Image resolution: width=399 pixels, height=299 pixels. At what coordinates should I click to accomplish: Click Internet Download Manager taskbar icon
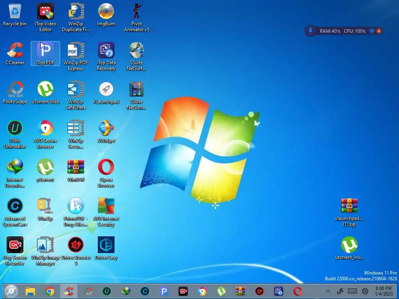coord(126,291)
